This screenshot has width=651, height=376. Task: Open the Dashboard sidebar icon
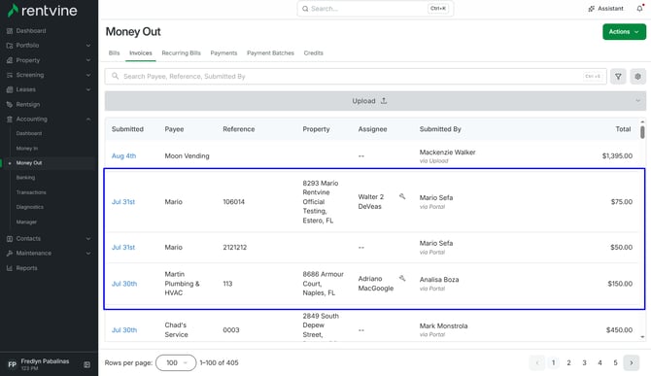pos(10,31)
